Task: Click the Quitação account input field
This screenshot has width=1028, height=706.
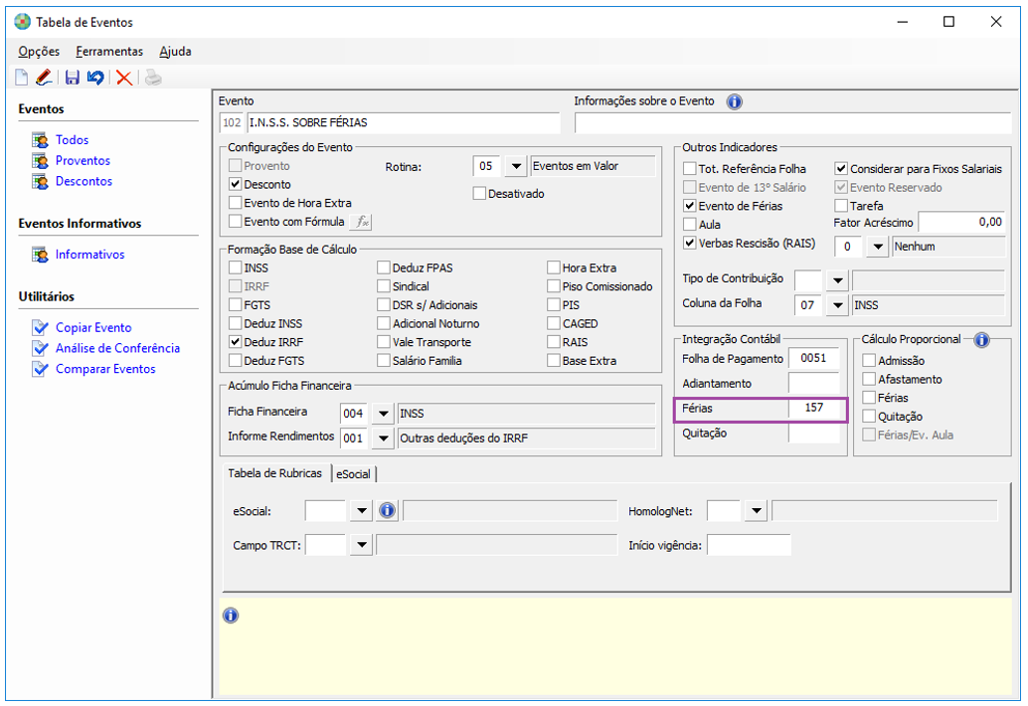Action: [814, 433]
